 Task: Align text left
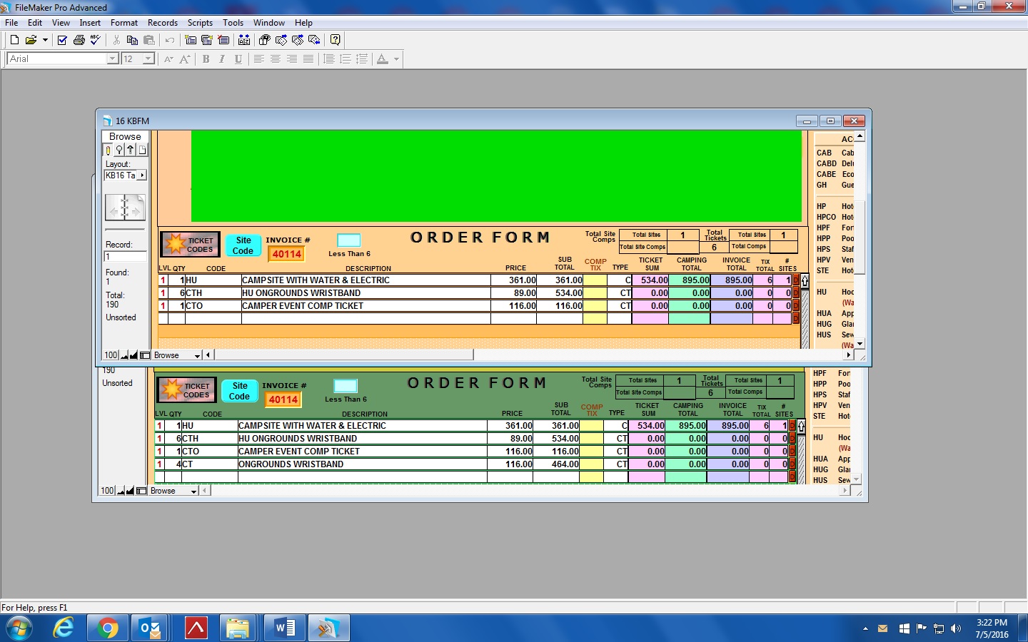(x=259, y=59)
